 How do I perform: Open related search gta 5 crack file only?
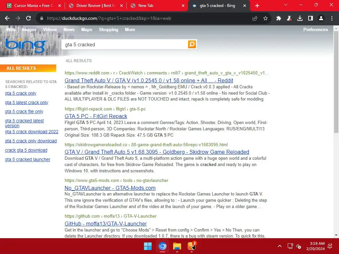click(x=24, y=112)
